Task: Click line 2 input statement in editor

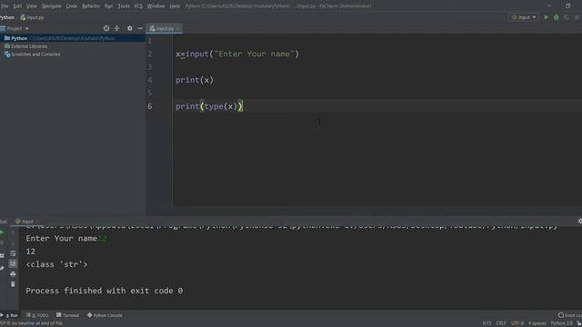Action: (237, 54)
